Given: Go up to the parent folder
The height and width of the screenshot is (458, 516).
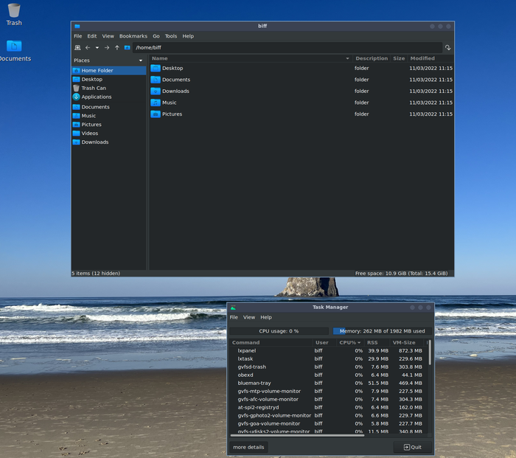Looking at the screenshot, I should pos(116,48).
